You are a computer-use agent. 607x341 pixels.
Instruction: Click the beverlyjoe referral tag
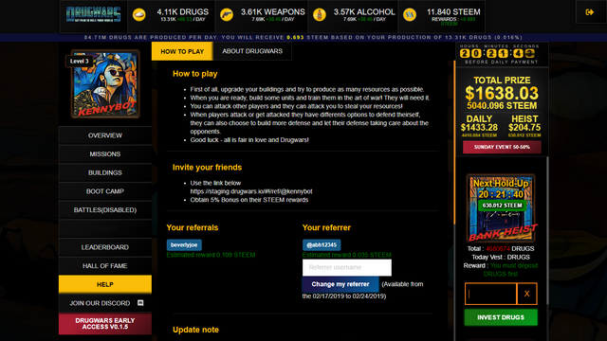point(184,244)
